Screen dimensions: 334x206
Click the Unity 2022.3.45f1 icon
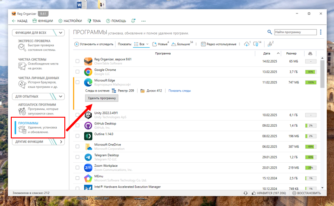click(x=88, y=115)
